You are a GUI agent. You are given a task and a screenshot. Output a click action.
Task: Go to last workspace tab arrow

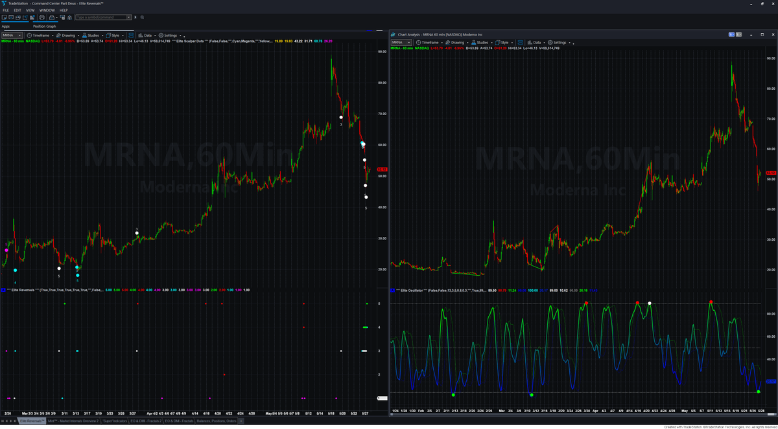click(x=15, y=421)
